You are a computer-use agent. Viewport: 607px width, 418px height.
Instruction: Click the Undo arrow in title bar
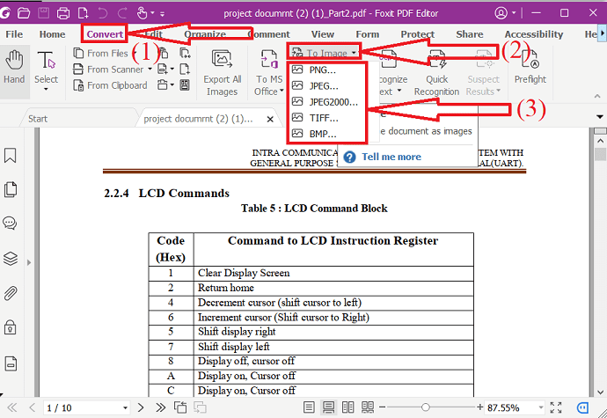(103, 13)
